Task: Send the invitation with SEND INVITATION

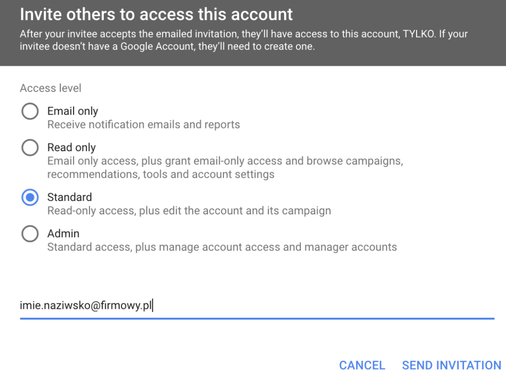Action: pos(452,365)
